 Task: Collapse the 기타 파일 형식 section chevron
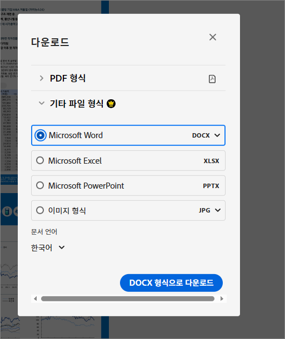(x=42, y=103)
